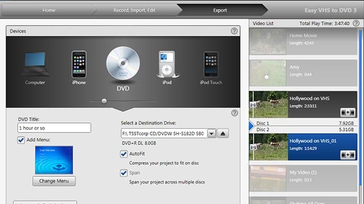This screenshot has height=204, width=364.
Task: Expand the Destination Drive dropdown
Action: [212, 134]
